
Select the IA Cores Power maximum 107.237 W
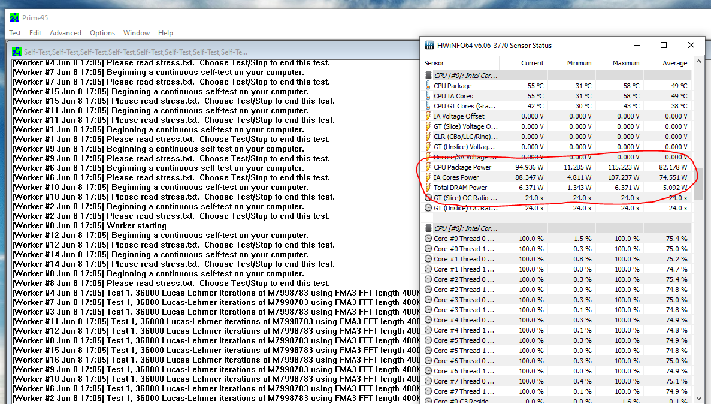pos(624,177)
